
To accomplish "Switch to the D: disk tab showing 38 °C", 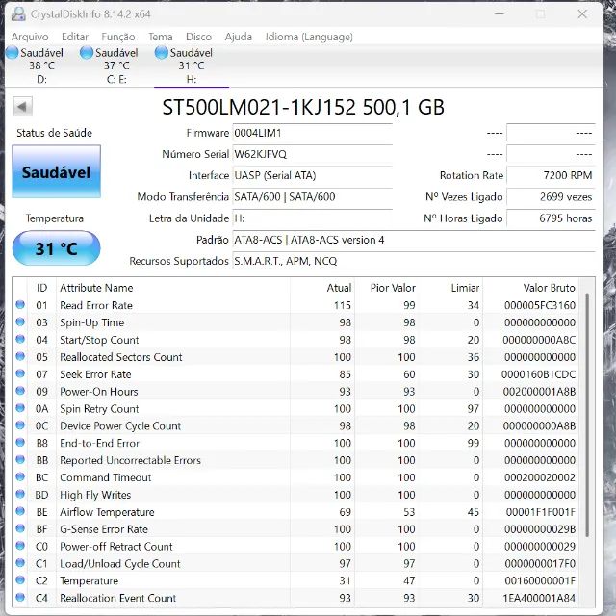I will (41, 65).
